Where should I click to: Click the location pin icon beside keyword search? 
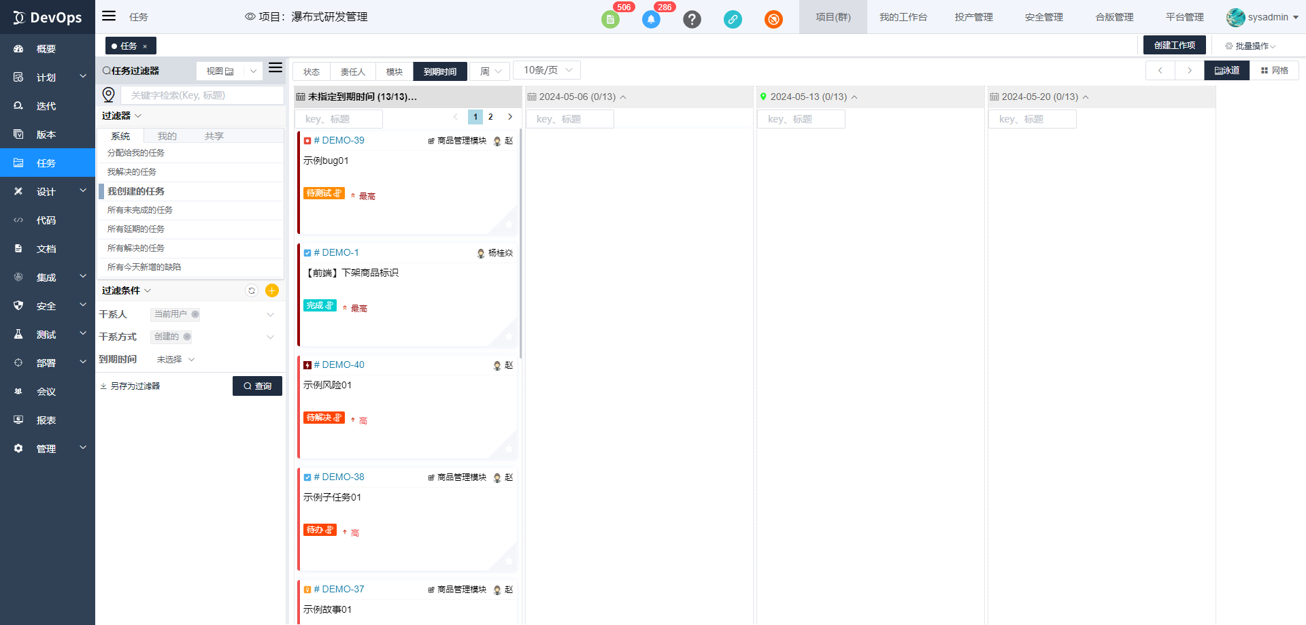[x=108, y=95]
